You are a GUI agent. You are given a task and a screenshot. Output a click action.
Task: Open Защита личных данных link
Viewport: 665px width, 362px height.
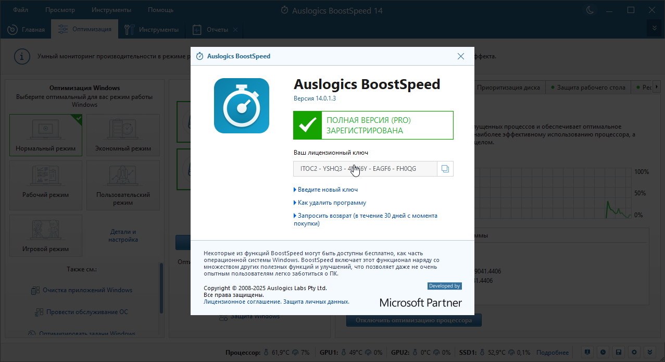coord(317,302)
